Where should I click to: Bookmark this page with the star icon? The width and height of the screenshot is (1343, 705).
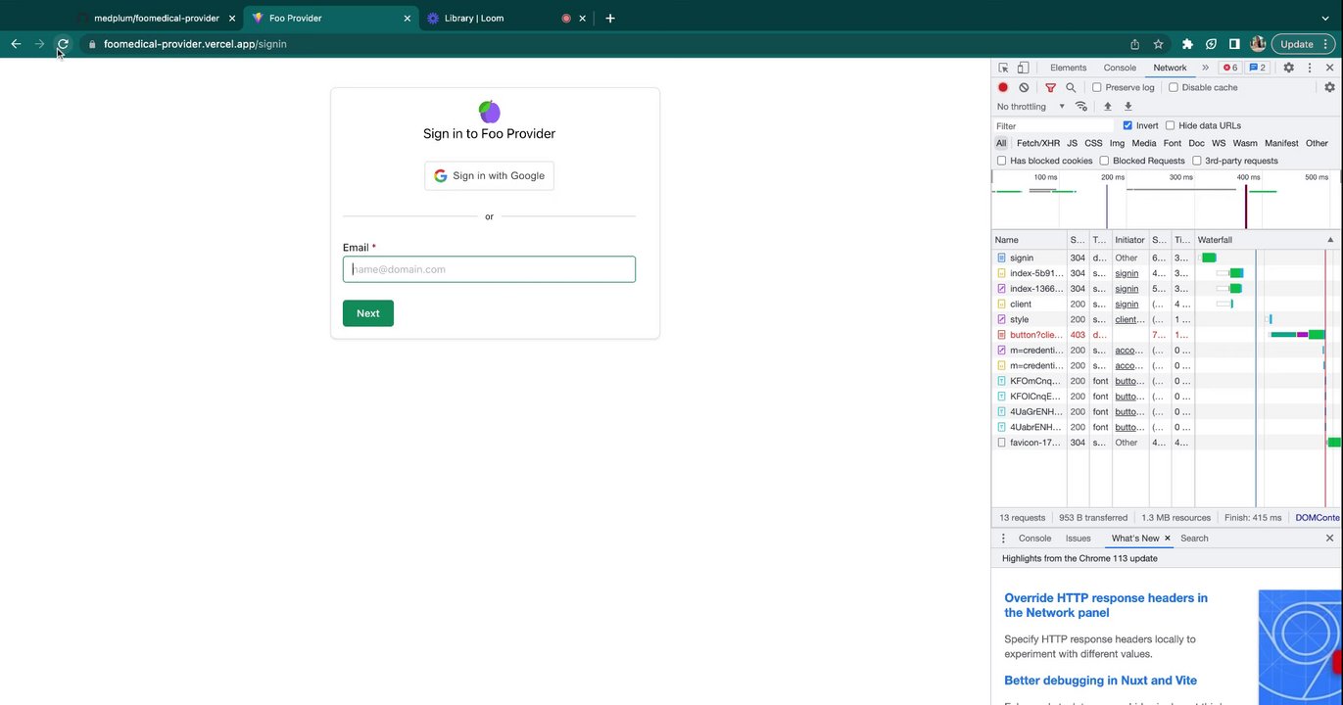click(1158, 44)
